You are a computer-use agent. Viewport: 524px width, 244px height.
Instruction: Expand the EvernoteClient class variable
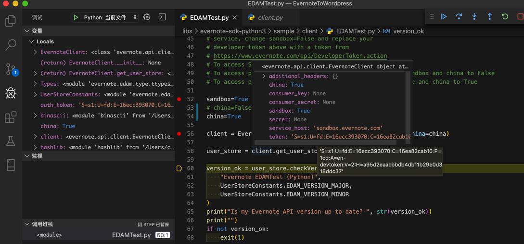pyautogui.click(x=36, y=52)
